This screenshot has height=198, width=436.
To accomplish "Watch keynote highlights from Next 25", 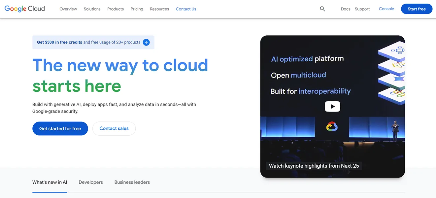I will (x=314, y=165).
